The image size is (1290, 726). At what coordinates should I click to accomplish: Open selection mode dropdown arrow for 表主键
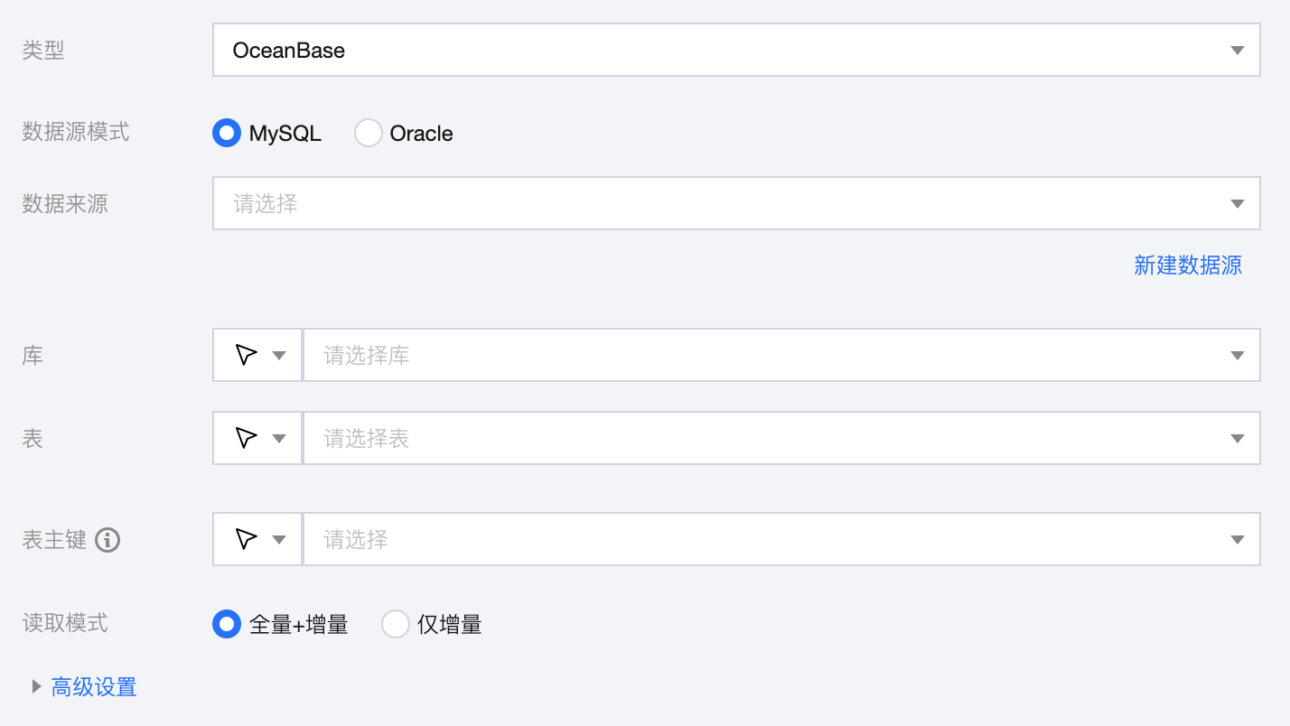pyautogui.click(x=279, y=540)
